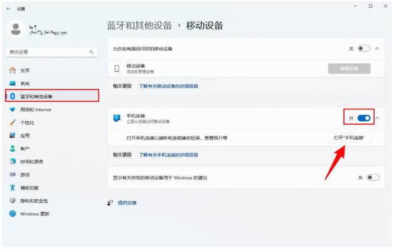Open 个性化 paintbrush icon
393x250 pixels.
(x=12, y=122)
